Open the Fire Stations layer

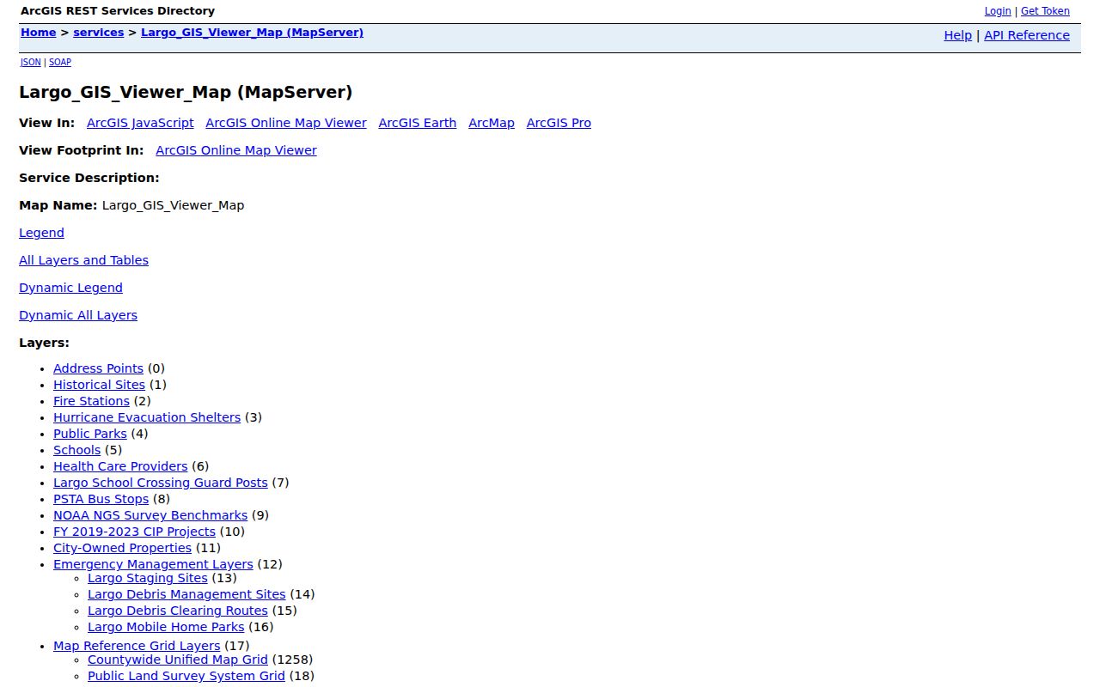pyautogui.click(x=91, y=401)
